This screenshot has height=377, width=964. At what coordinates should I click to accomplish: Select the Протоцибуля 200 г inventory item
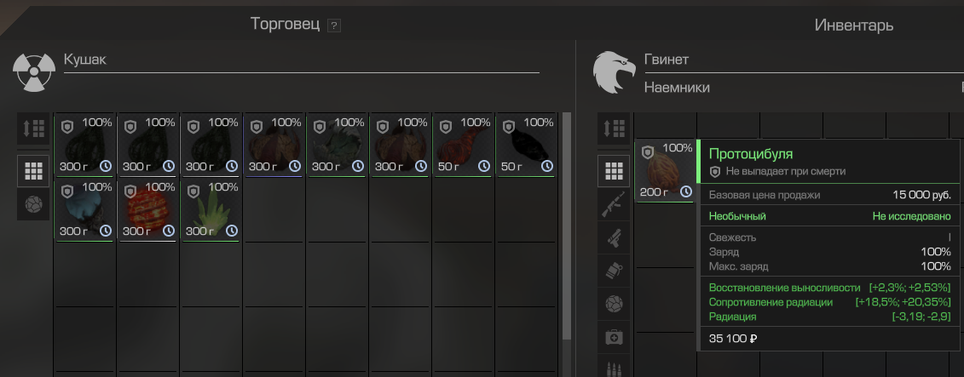pos(665,171)
